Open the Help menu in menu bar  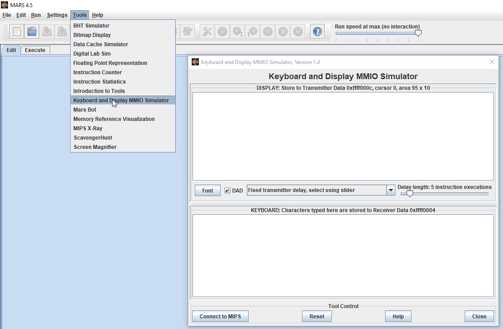(97, 15)
